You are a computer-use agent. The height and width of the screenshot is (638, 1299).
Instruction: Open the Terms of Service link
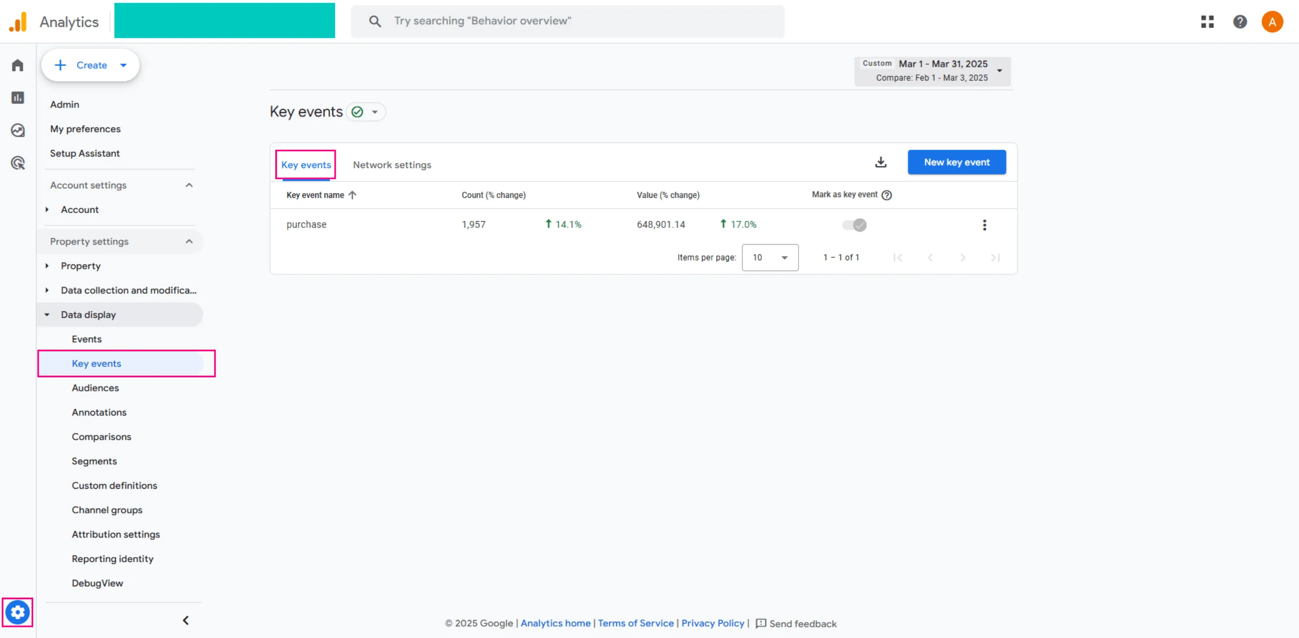tap(635, 624)
